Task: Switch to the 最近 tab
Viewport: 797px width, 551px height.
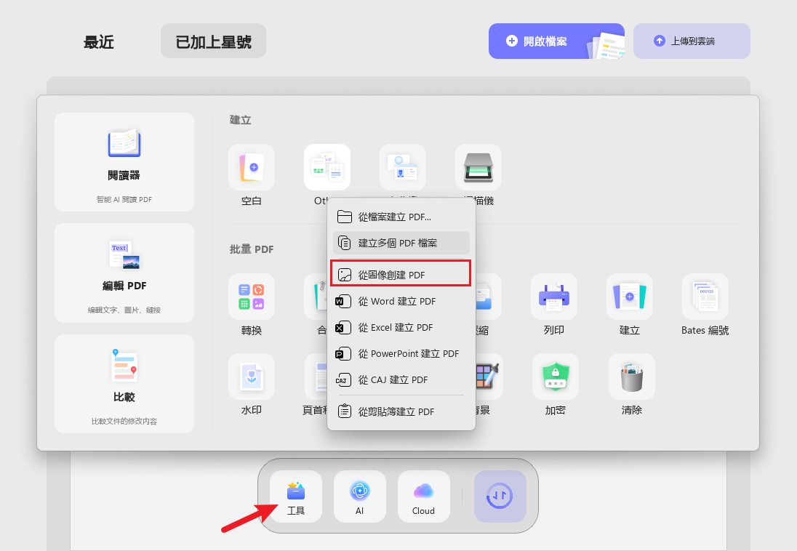Action: pos(99,41)
